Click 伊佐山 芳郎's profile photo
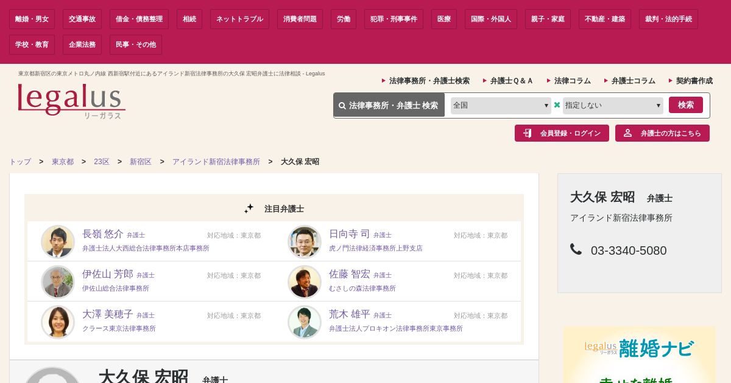The width and height of the screenshot is (731, 383). (x=58, y=281)
